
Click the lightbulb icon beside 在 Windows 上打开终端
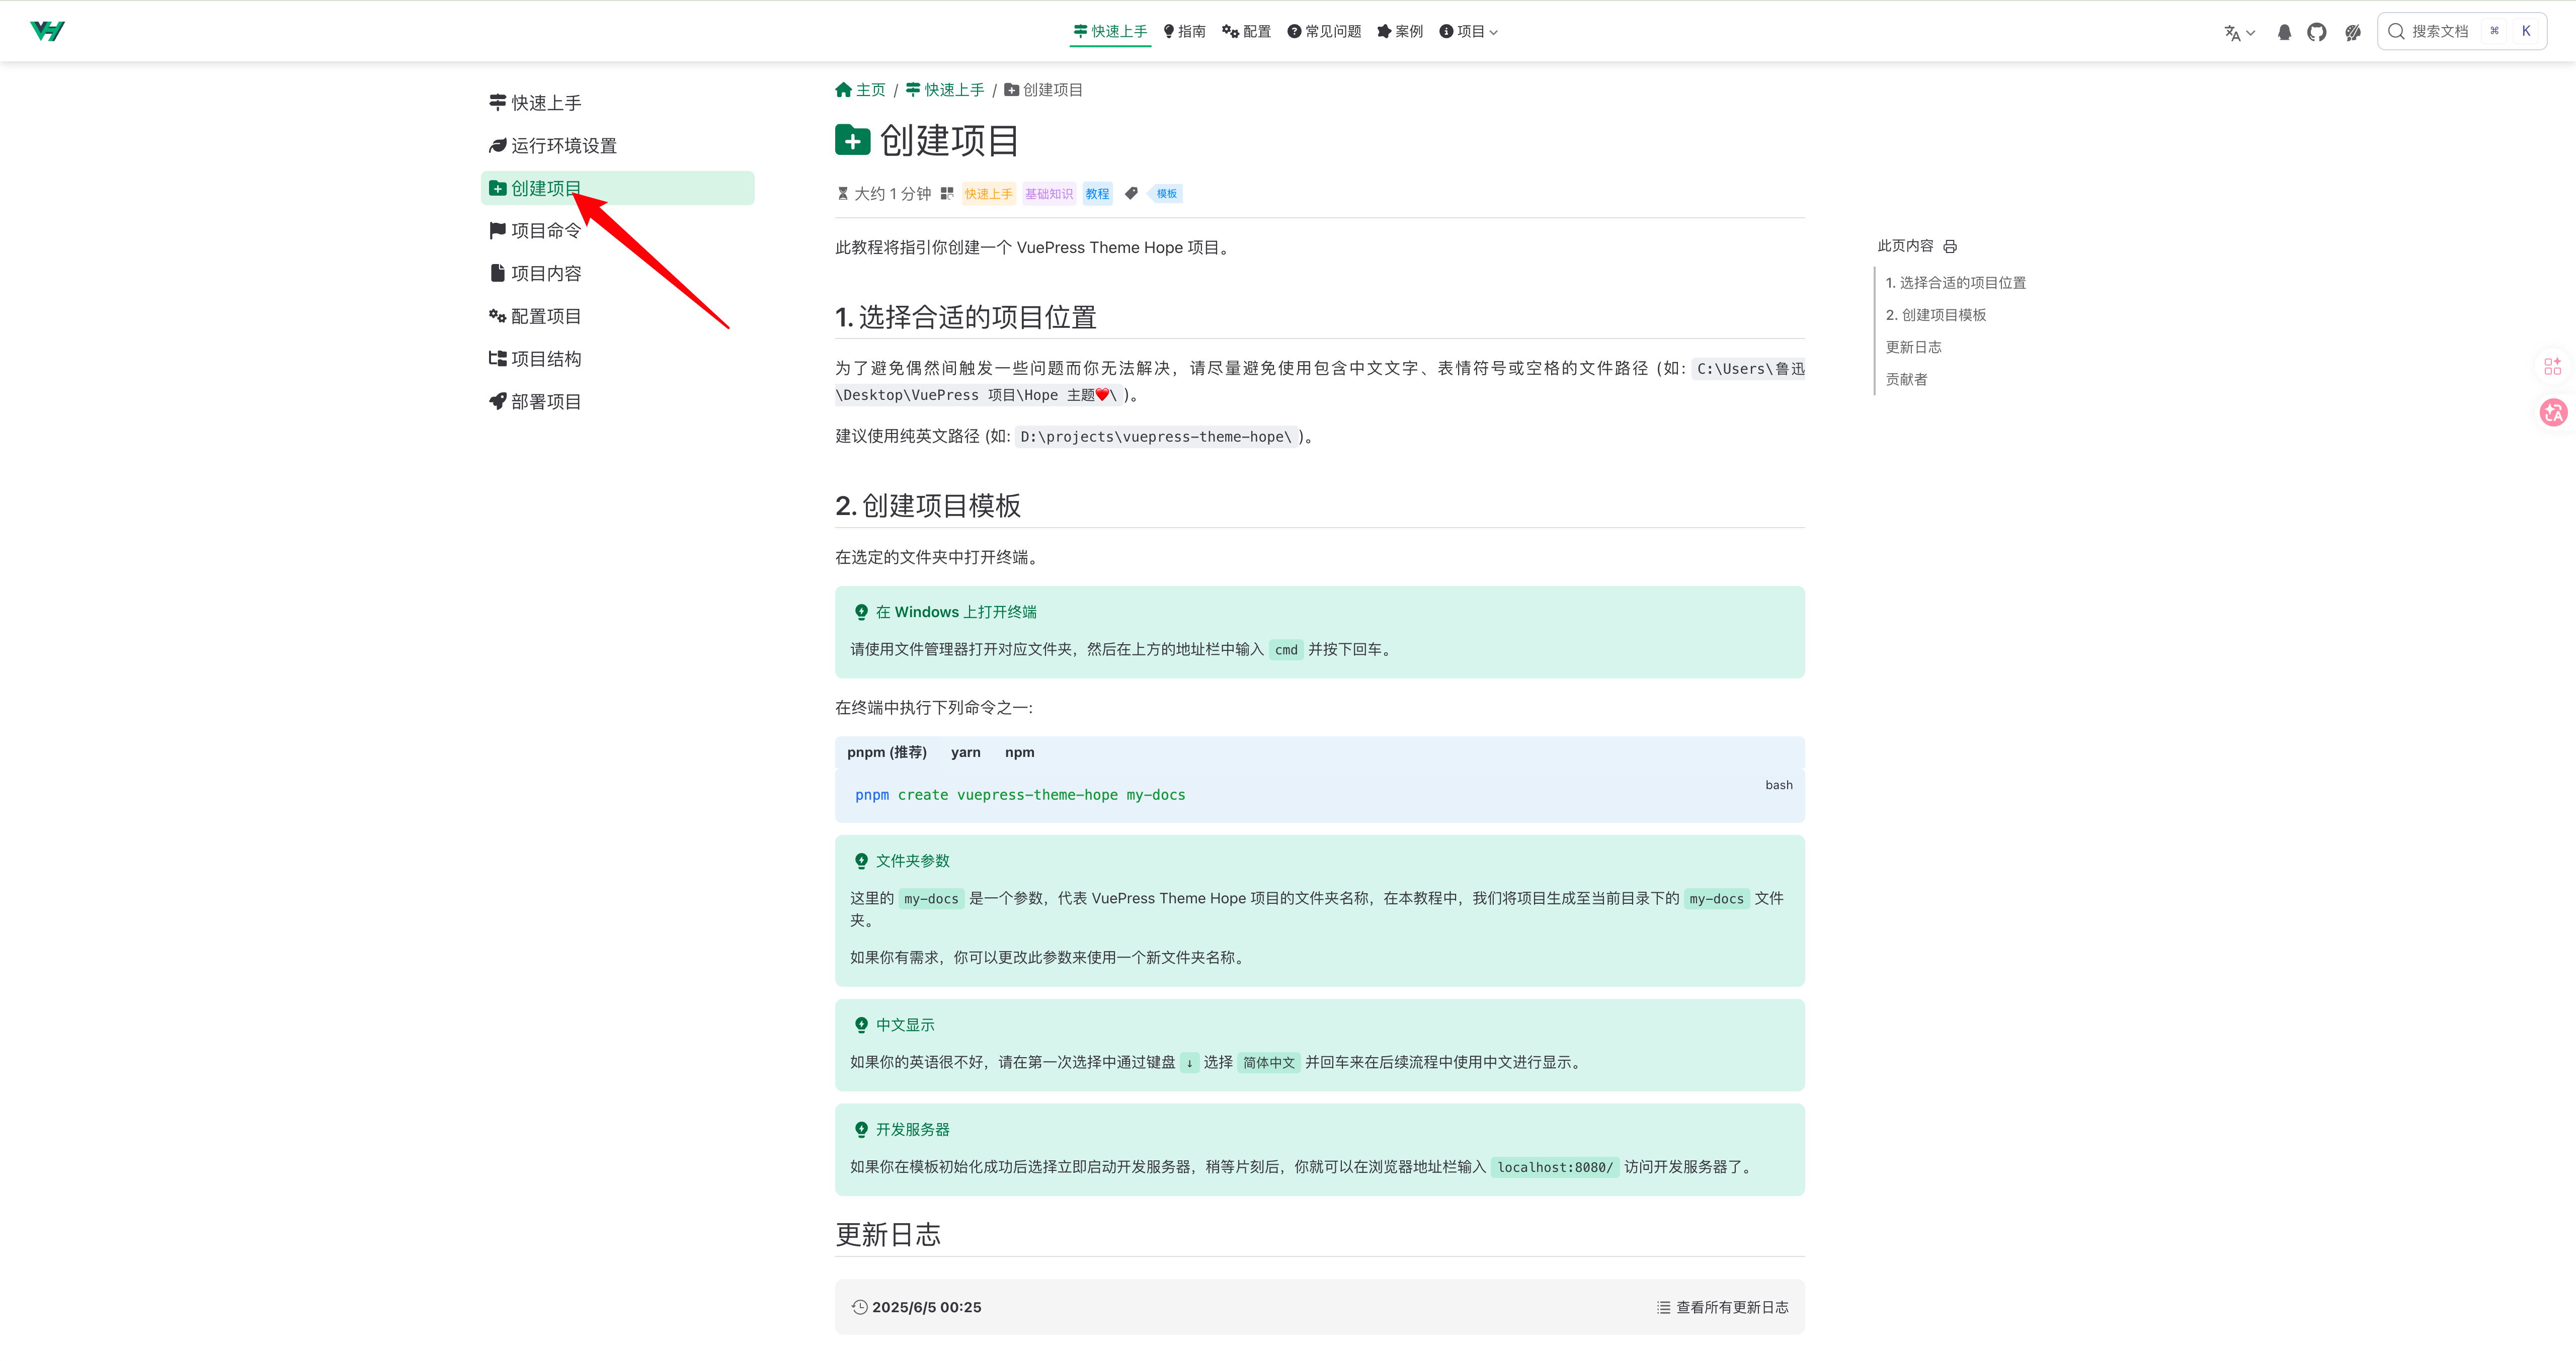pyautogui.click(x=861, y=612)
